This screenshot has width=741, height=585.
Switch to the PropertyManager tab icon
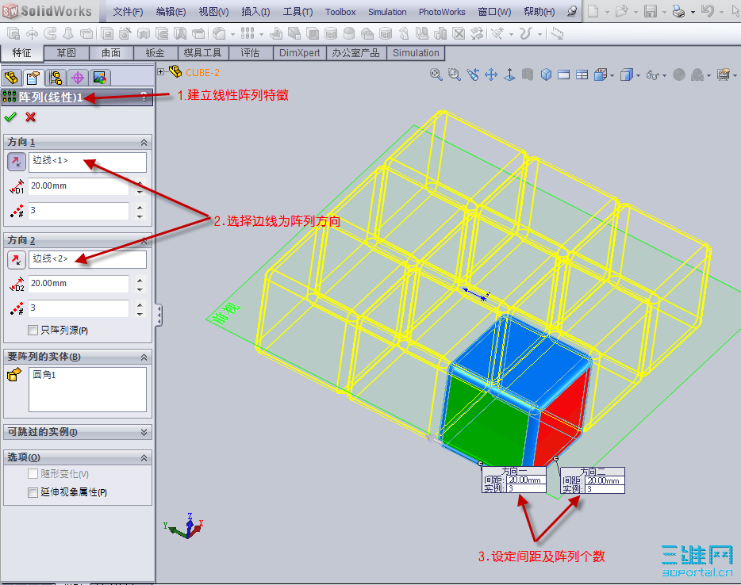pos(33,78)
